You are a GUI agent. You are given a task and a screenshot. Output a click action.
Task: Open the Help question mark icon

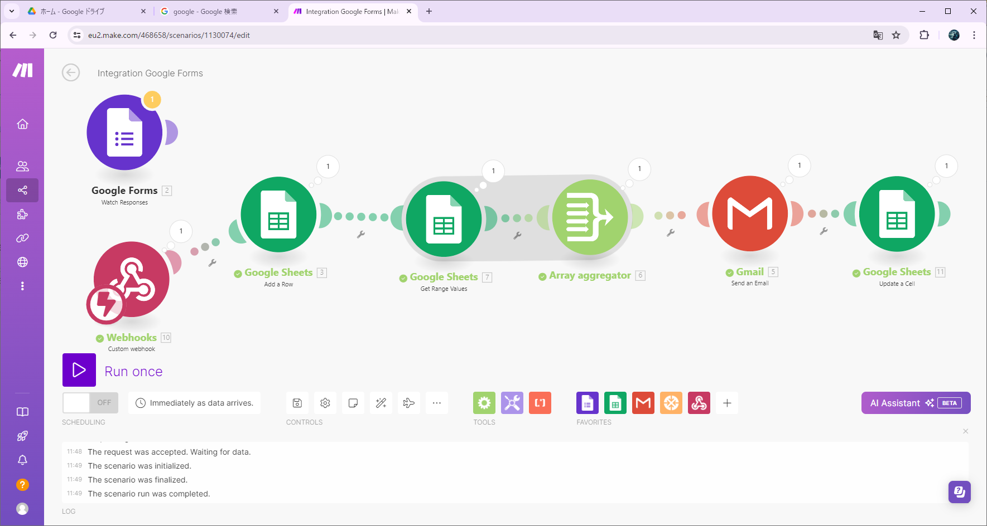point(22,485)
